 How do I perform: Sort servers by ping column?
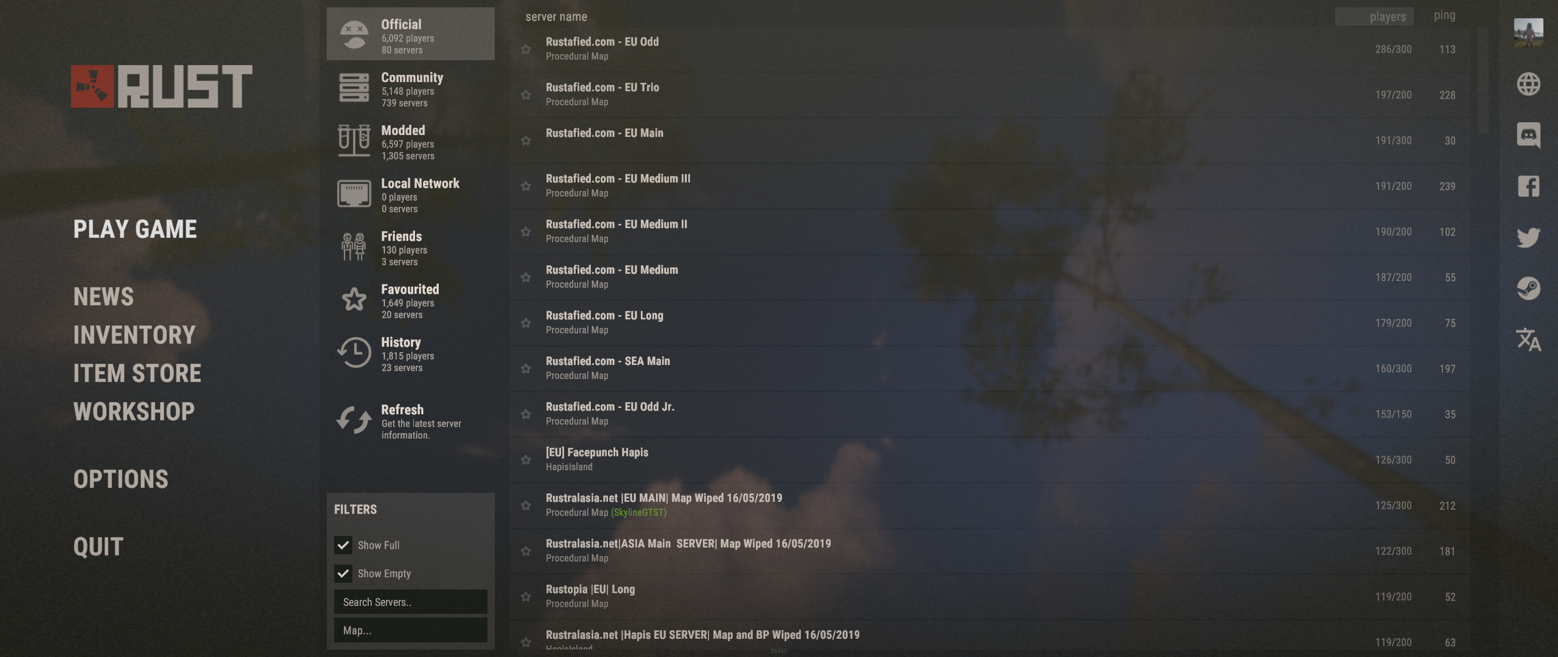point(1444,16)
